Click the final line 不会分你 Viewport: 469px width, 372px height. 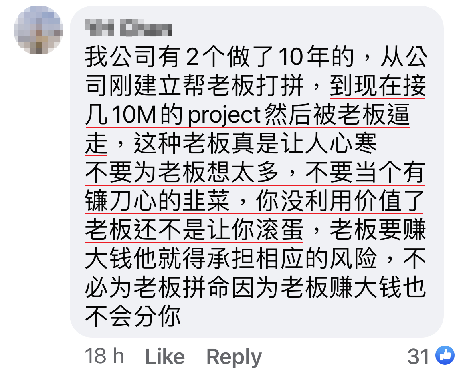133,316
